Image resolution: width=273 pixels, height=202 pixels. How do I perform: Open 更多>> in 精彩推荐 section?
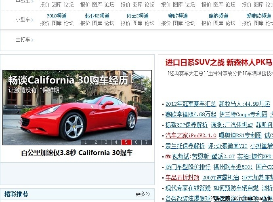pos(143,194)
